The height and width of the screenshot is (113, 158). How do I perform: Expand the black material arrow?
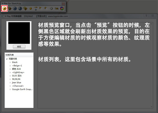coord(10,62)
